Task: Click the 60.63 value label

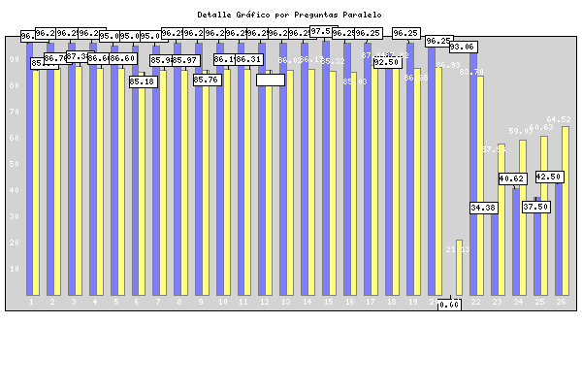Action: (541, 127)
